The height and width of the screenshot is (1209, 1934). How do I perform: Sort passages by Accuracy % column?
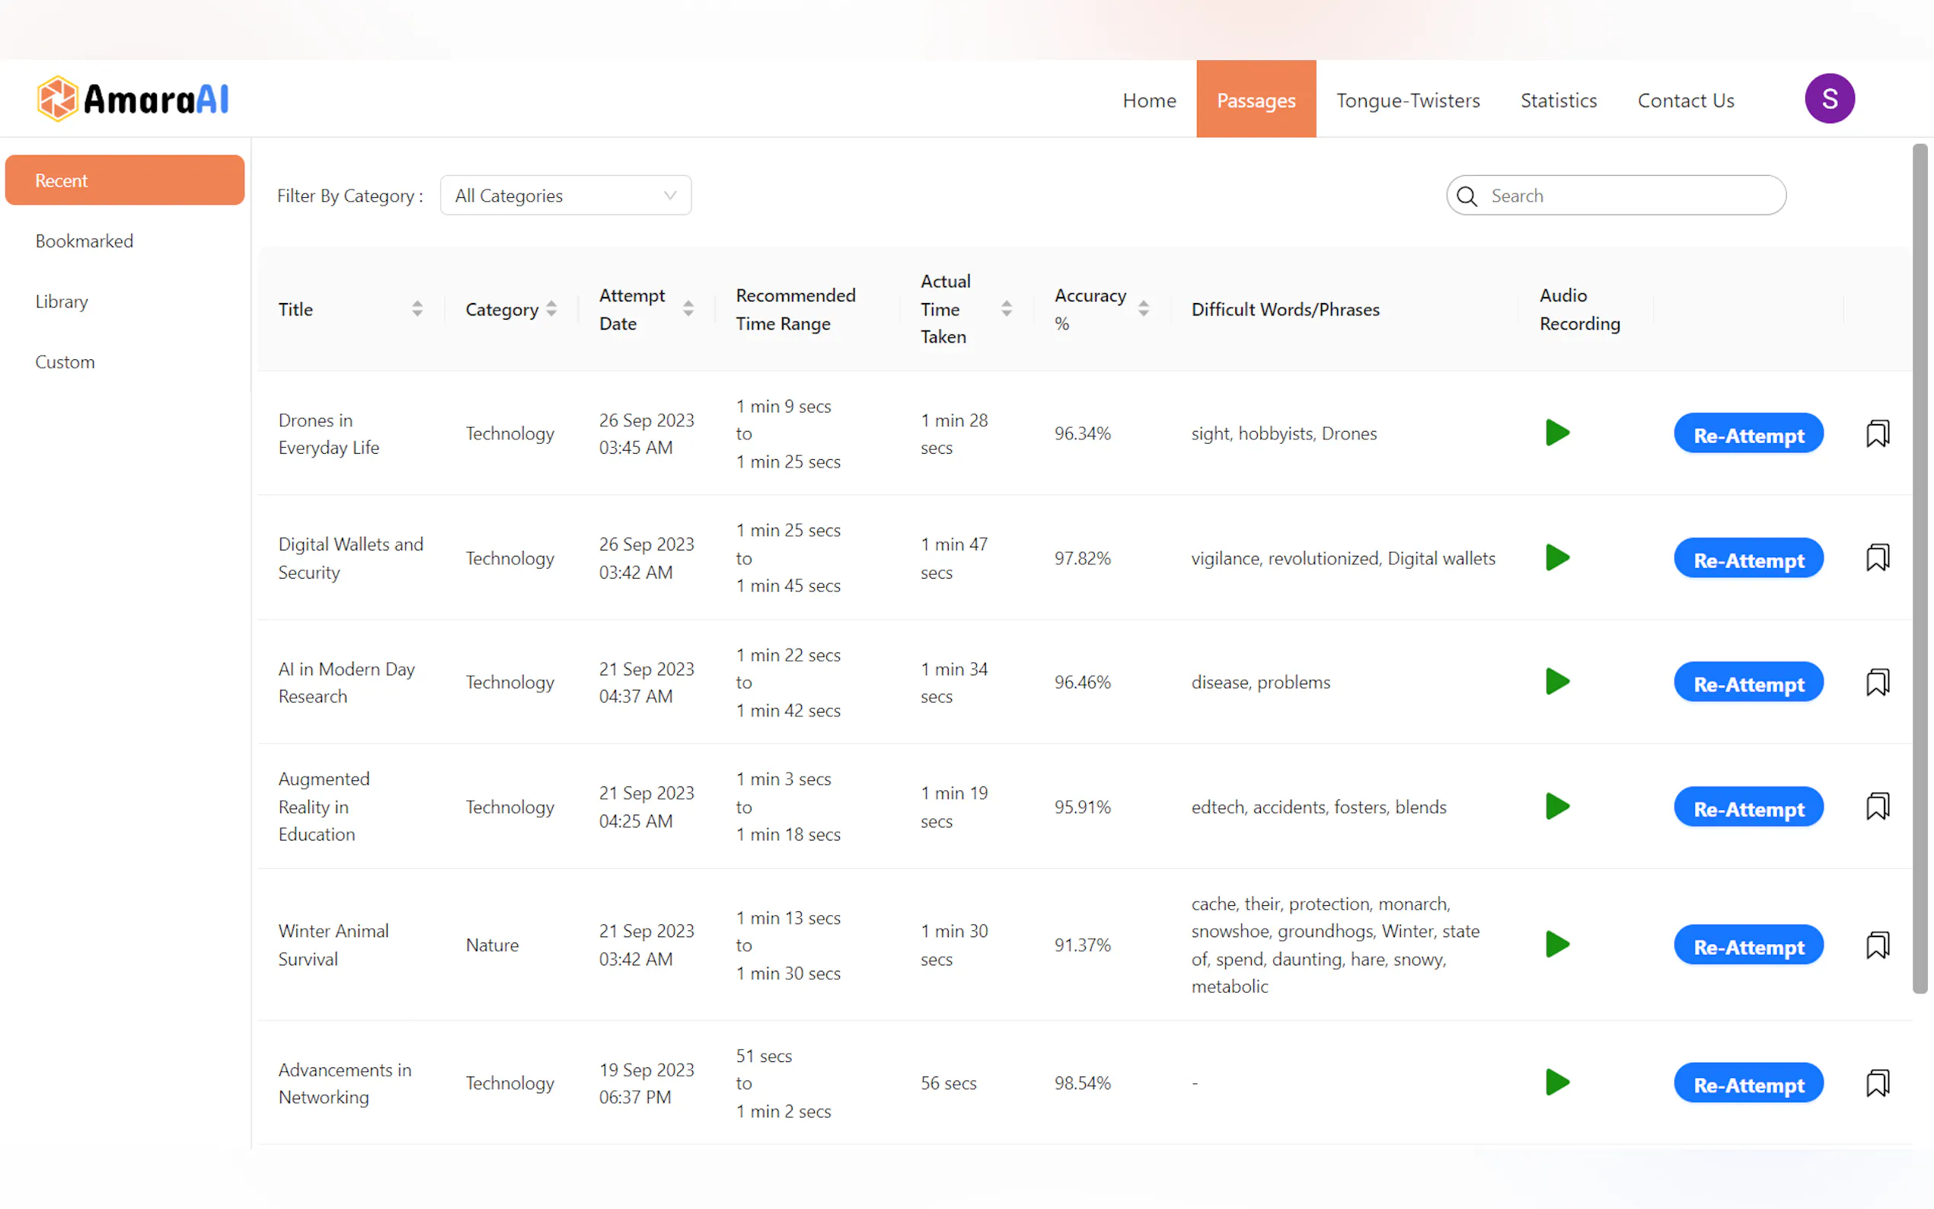[x=1144, y=309]
